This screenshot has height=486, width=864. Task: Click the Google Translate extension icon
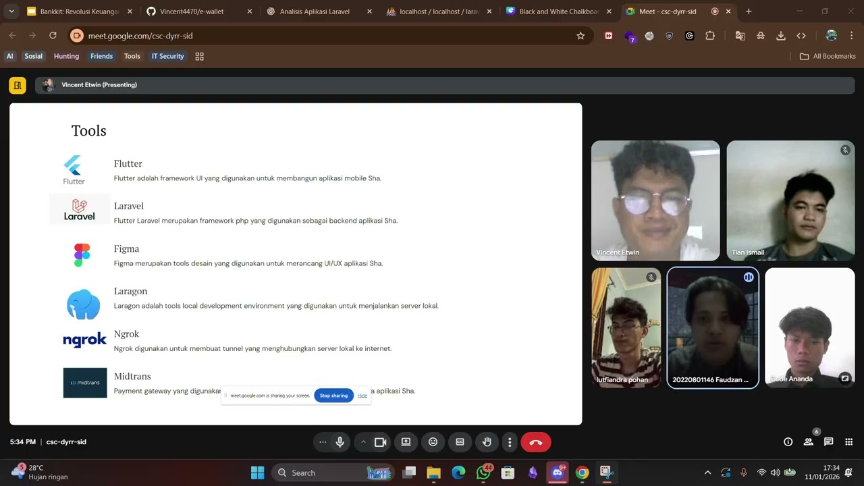tap(740, 36)
